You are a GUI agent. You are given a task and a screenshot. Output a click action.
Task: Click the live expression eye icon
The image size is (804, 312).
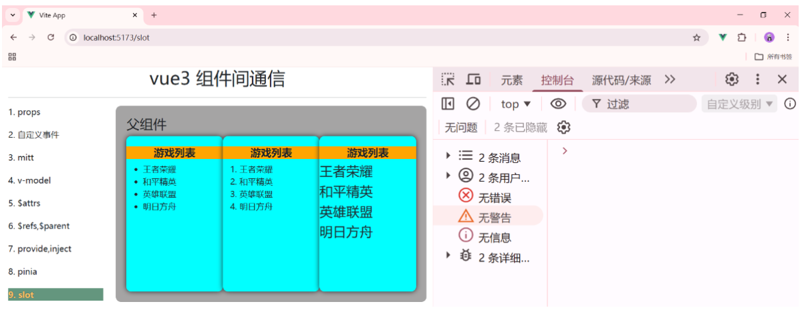(x=558, y=104)
